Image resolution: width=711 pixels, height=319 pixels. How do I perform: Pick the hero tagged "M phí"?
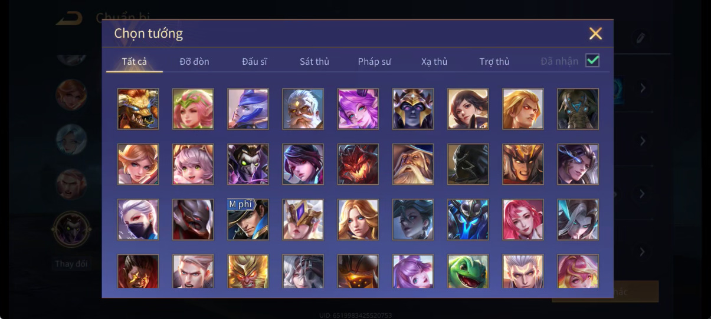click(x=248, y=220)
